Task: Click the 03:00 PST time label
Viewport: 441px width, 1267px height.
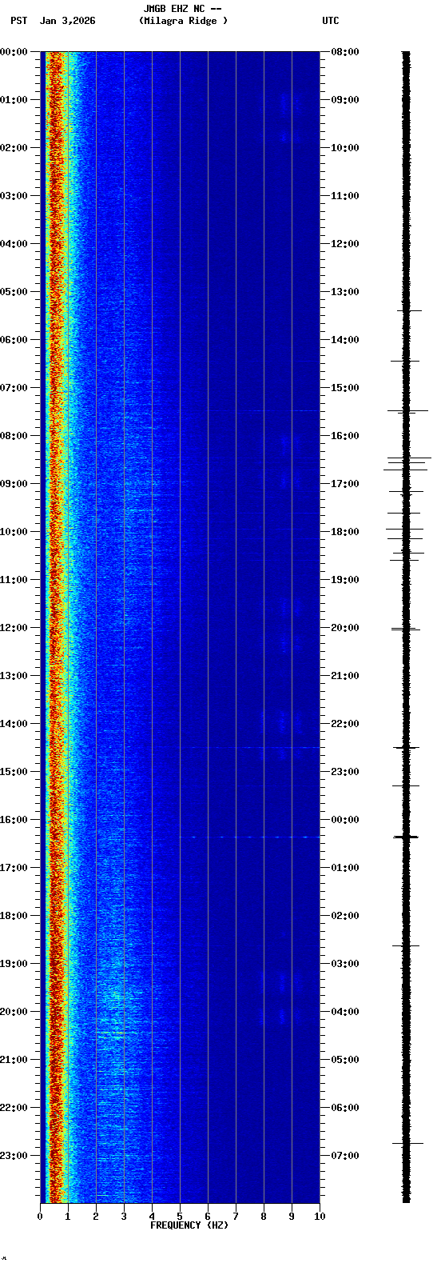Action: (x=14, y=196)
